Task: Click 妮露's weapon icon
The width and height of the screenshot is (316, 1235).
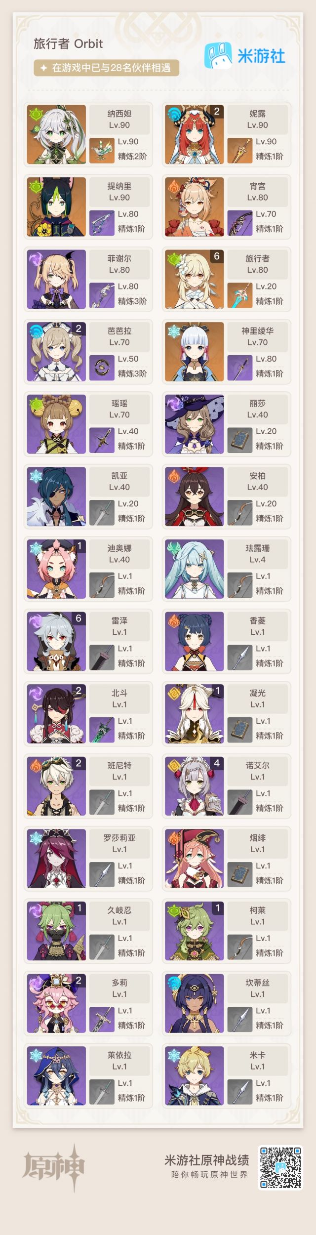Action: click(240, 151)
